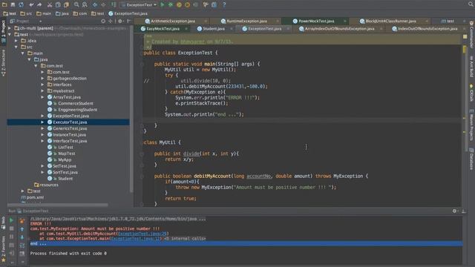Click the Project panel horizontal scrollbar
475x267 pixels.
(58, 205)
